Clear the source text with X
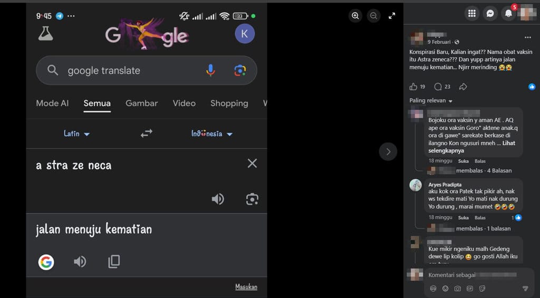Viewport: 540px width, 298px height. coord(252,164)
